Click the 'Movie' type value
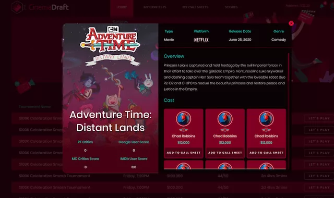Screen dimensions: 334x198 169,40
